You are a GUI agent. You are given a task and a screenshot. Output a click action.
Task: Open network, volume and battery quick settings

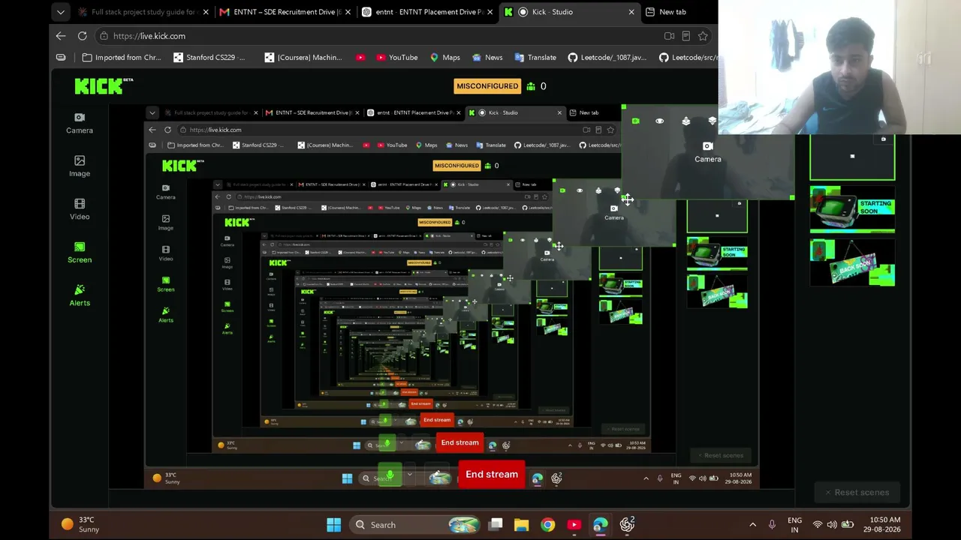833,525
